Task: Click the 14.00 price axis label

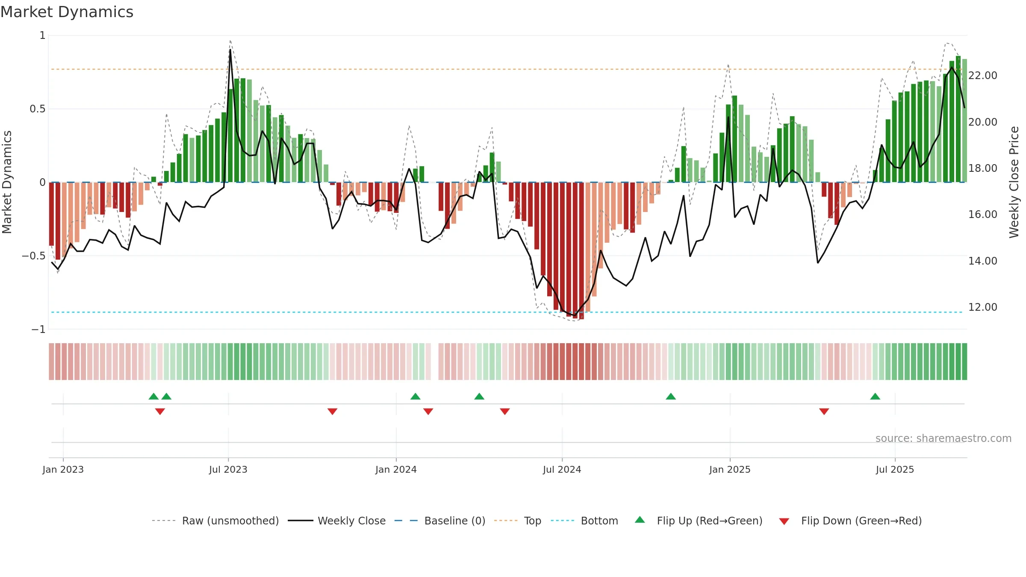Action: point(983,261)
